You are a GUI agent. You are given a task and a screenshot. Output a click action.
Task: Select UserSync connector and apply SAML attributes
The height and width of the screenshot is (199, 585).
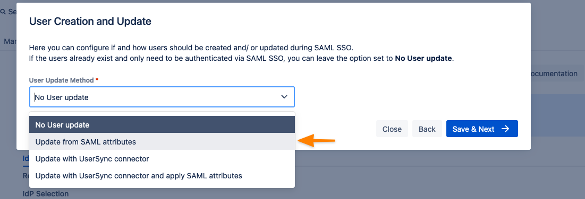click(x=162, y=176)
